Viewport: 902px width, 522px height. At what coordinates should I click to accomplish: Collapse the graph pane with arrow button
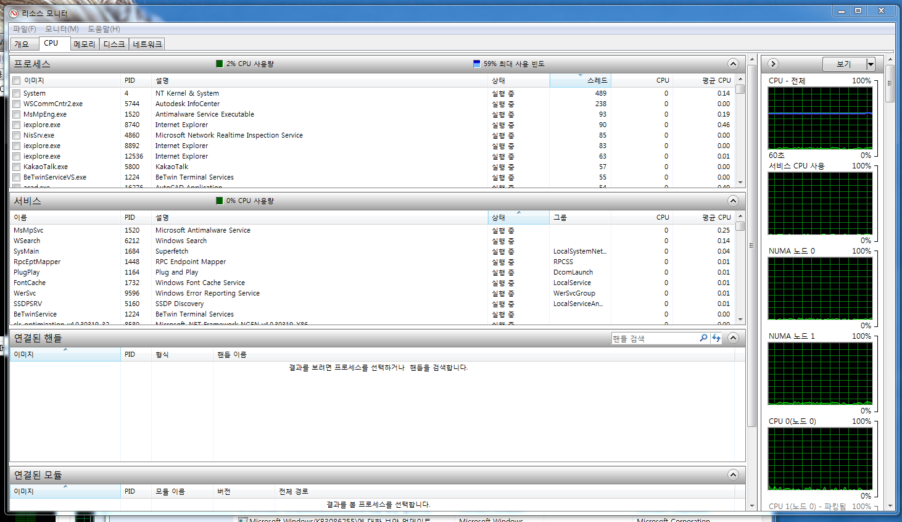pos(773,64)
